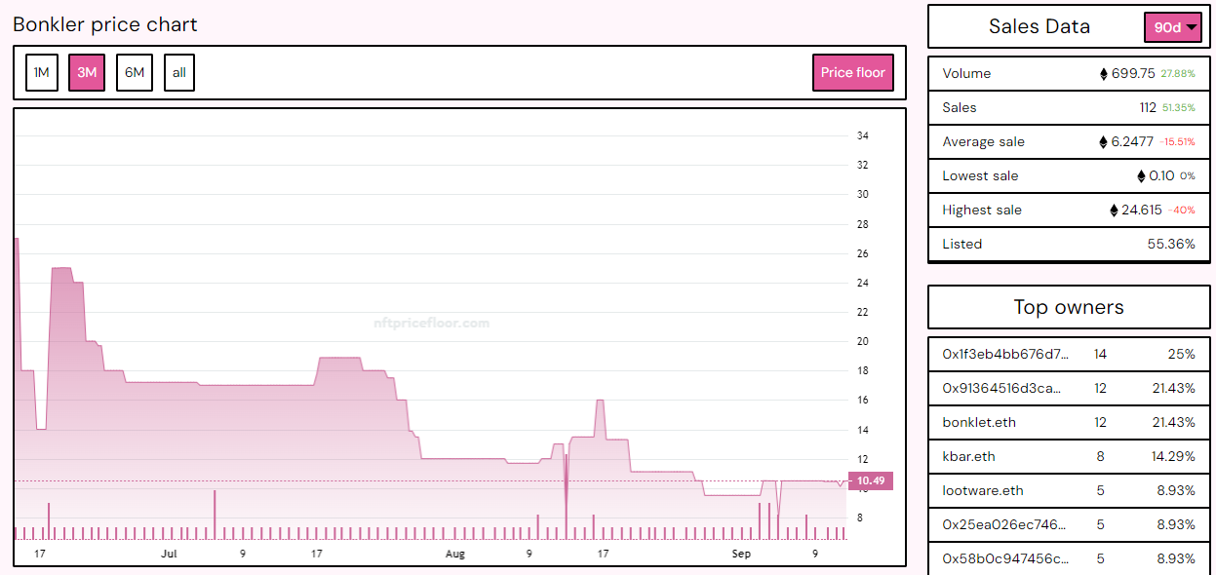Click the Price floor button
Viewport: 1216px width, 575px height.
pos(853,72)
